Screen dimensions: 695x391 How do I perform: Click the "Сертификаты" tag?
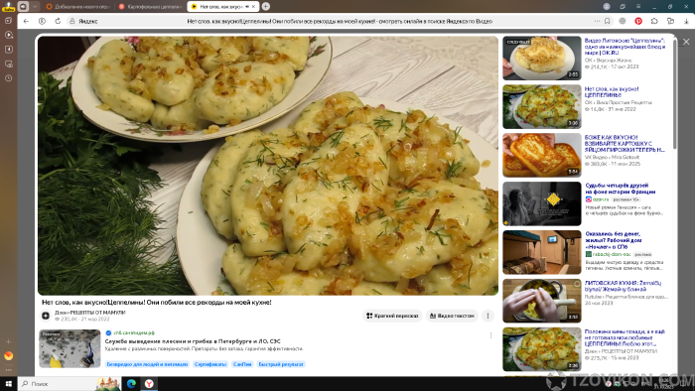(x=210, y=364)
